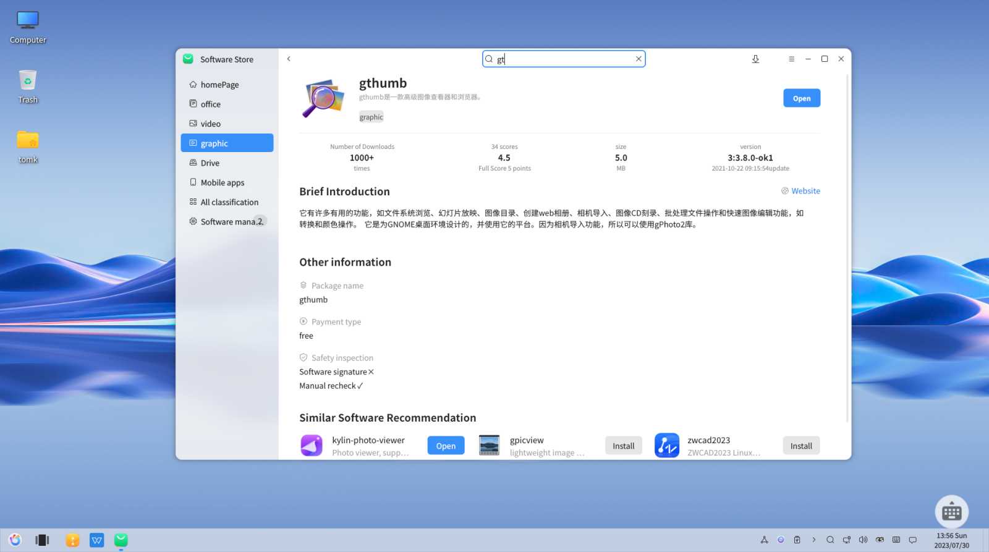Click the gpicview title
989x552 pixels.
point(527,440)
